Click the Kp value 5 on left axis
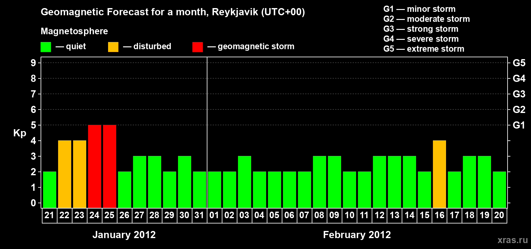Screen dimensions: 531x249 (x=33, y=125)
